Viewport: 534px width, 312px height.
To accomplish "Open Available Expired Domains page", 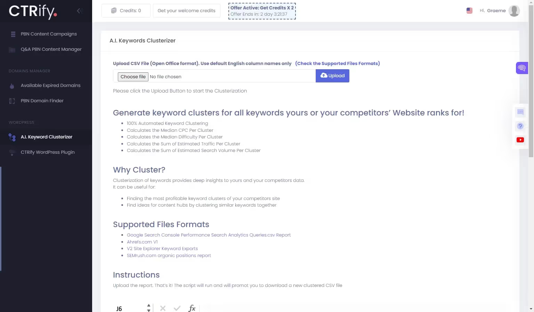I will (50, 85).
